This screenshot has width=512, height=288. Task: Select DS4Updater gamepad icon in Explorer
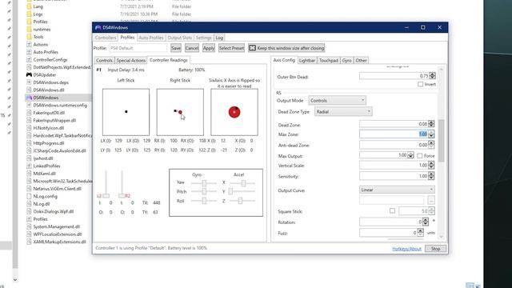pos(29,74)
